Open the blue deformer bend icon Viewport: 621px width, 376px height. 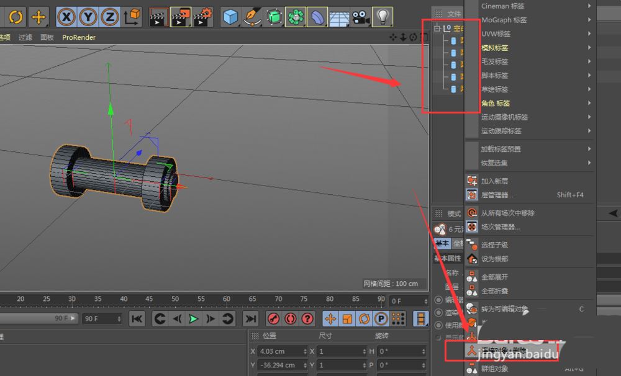click(317, 17)
